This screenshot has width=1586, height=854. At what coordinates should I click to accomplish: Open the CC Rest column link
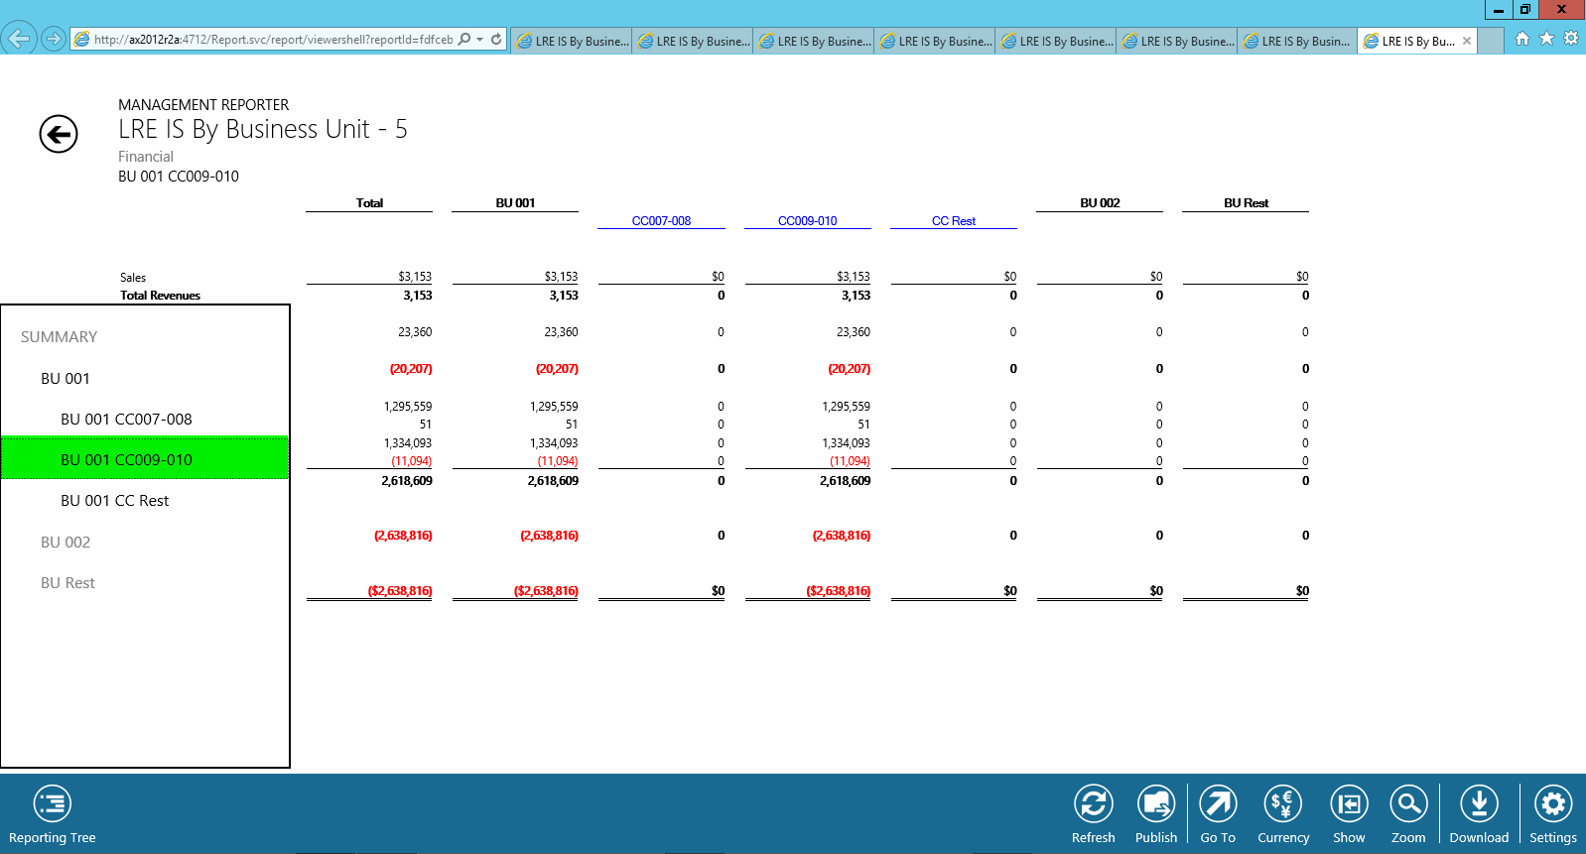click(x=953, y=221)
